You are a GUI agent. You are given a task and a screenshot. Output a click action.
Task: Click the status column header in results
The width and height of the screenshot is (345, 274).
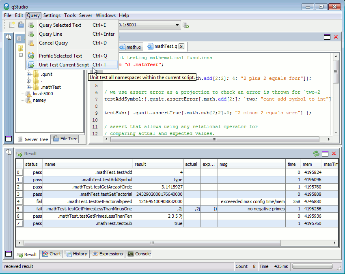click(33, 164)
